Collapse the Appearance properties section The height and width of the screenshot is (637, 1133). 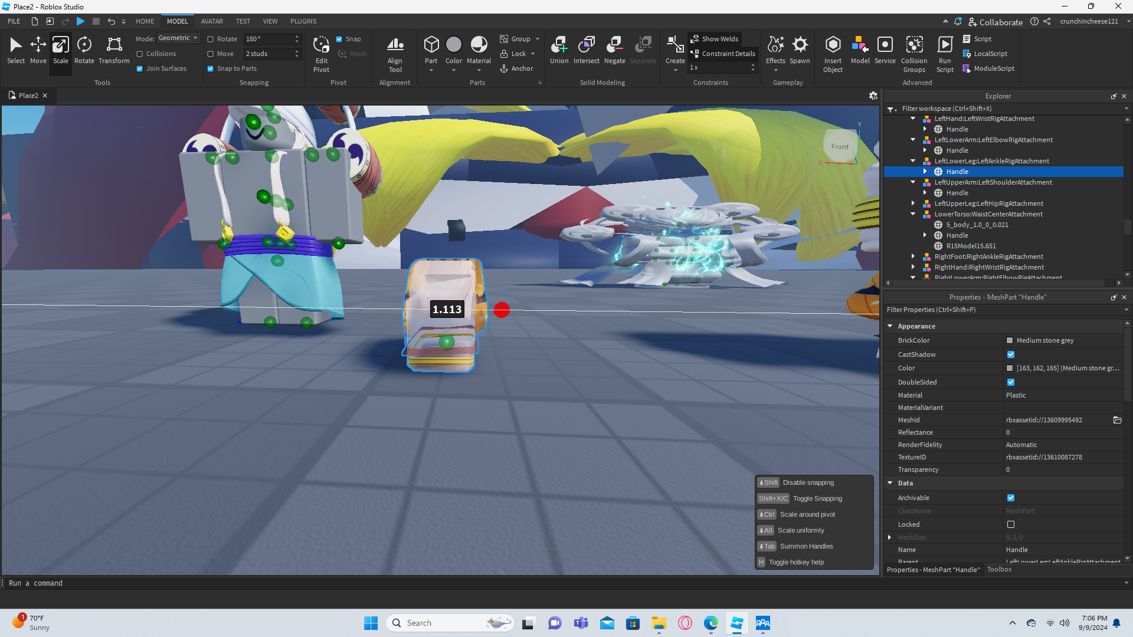890,326
